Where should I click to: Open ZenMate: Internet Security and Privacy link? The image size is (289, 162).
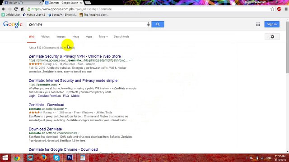73,81
